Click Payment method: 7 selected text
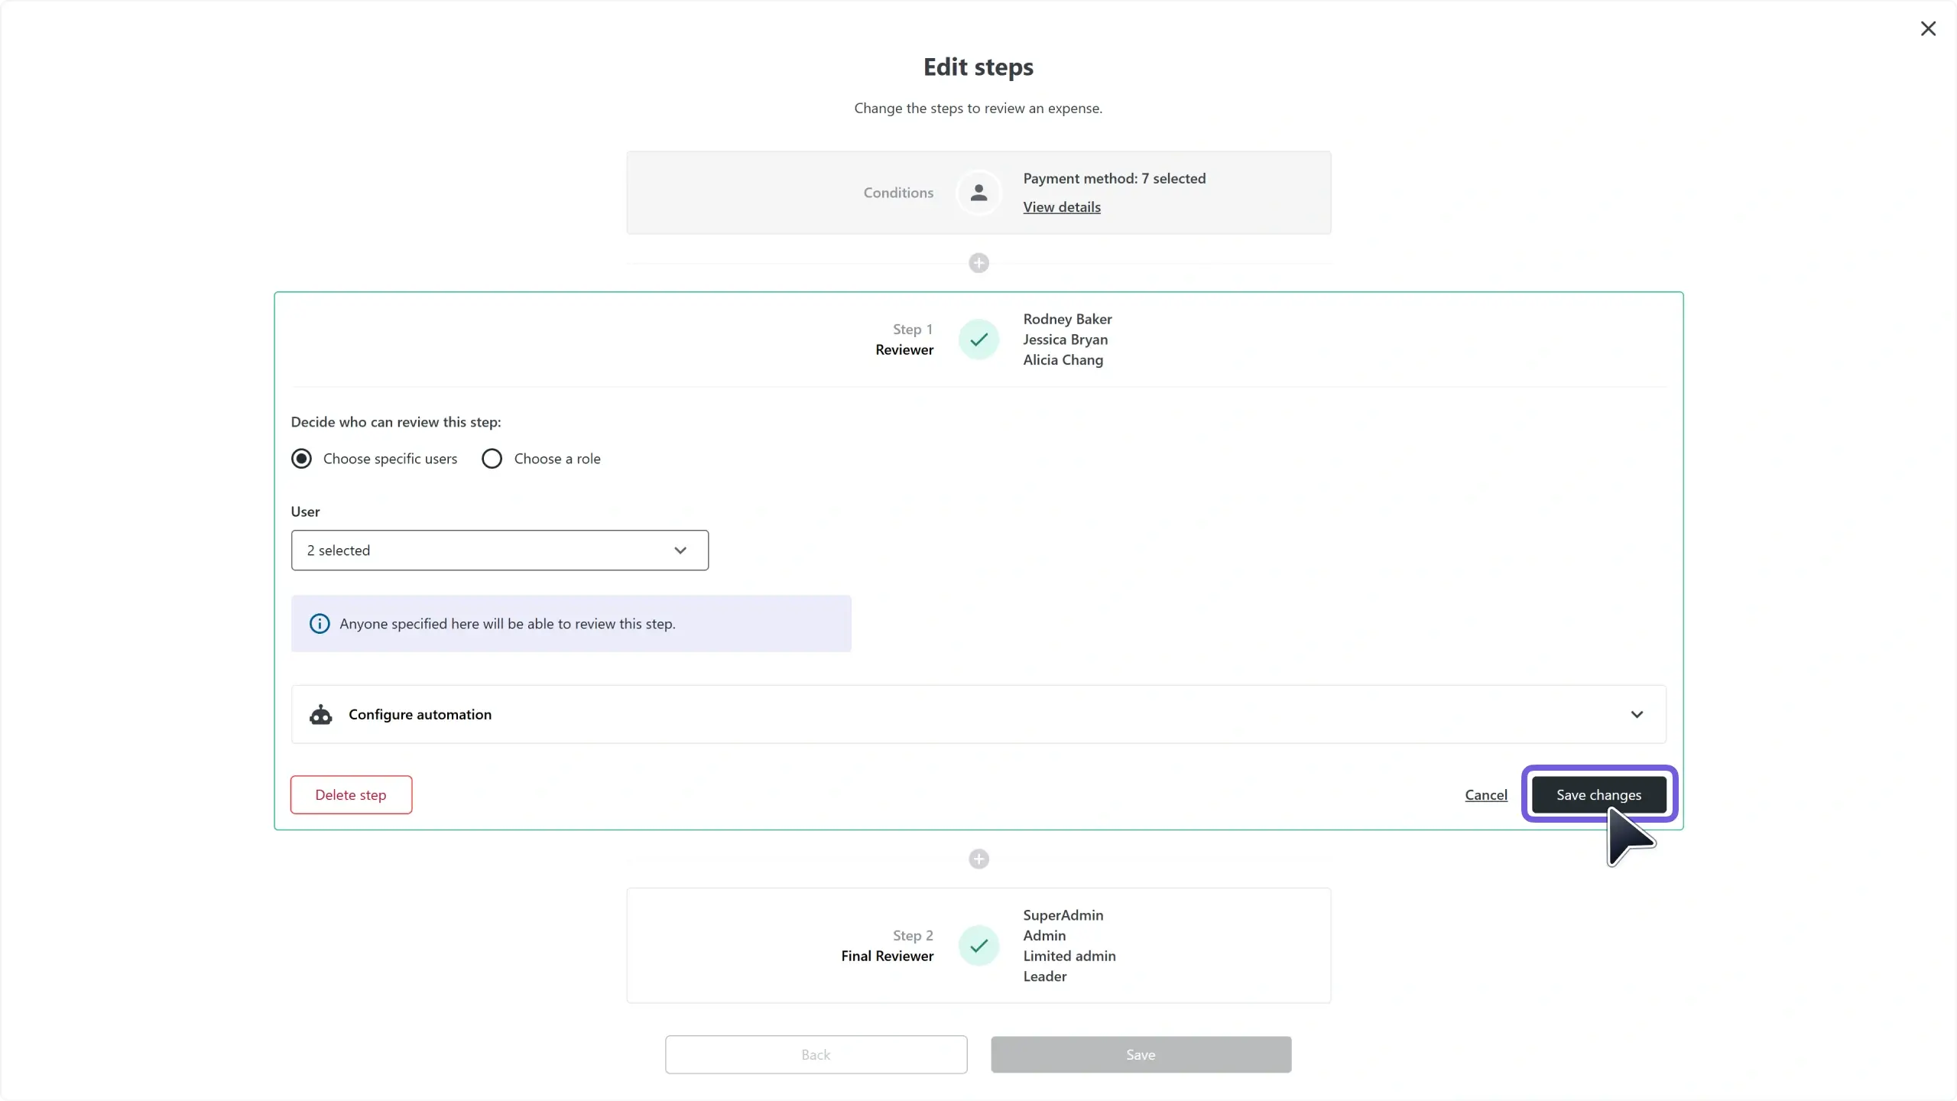Screen dimensions: 1957x1101 [1115, 178]
